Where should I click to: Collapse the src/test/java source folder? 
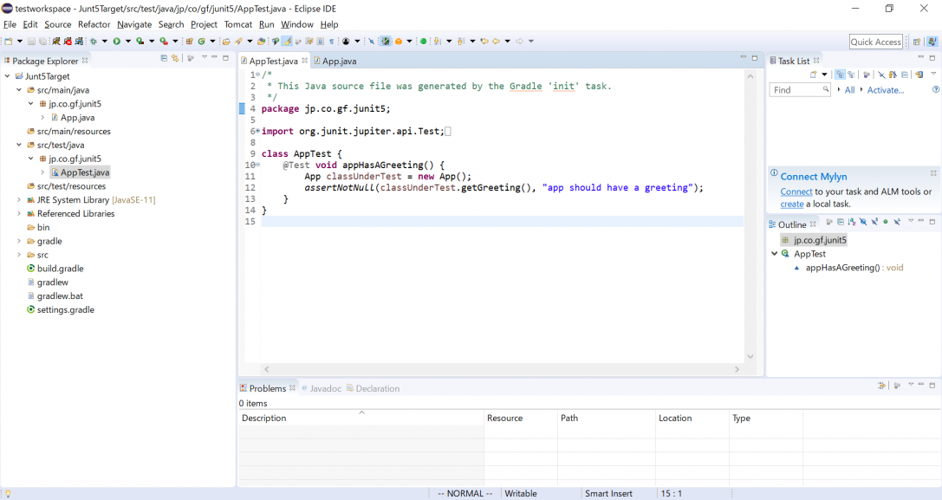pyautogui.click(x=19, y=146)
